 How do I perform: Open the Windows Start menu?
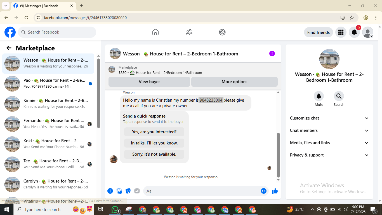tap(7, 209)
